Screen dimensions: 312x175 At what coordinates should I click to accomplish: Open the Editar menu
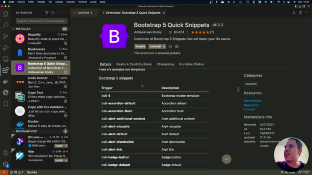pos(31,2)
